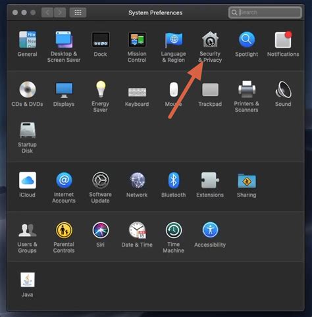
Task: Click the back navigation arrow button
Action: point(47,12)
